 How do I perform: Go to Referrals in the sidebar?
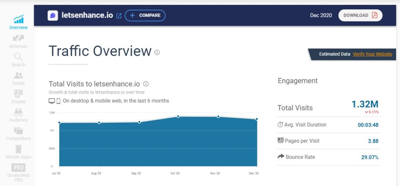coord(18,41)
